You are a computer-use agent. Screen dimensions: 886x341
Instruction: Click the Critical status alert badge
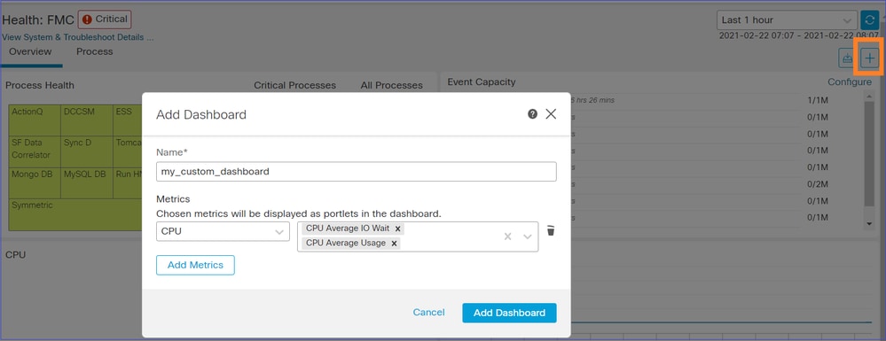point(105,19)
